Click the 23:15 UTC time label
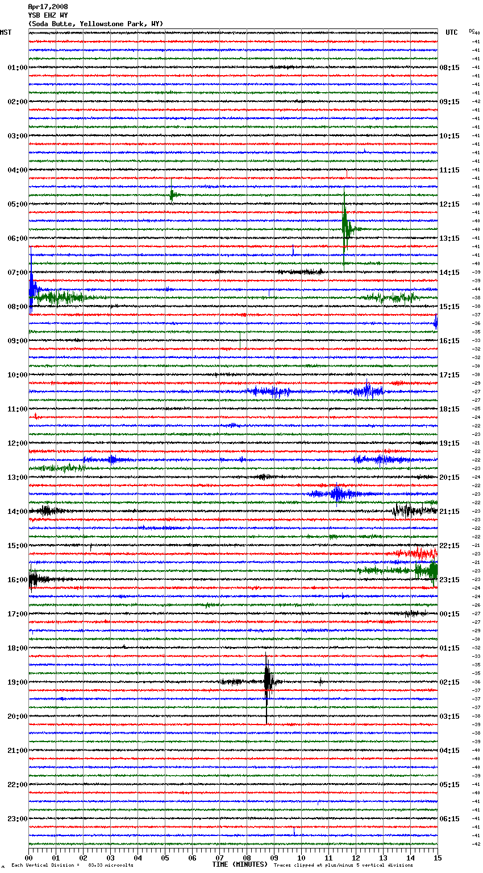483x873 pixels. (449, 580)
